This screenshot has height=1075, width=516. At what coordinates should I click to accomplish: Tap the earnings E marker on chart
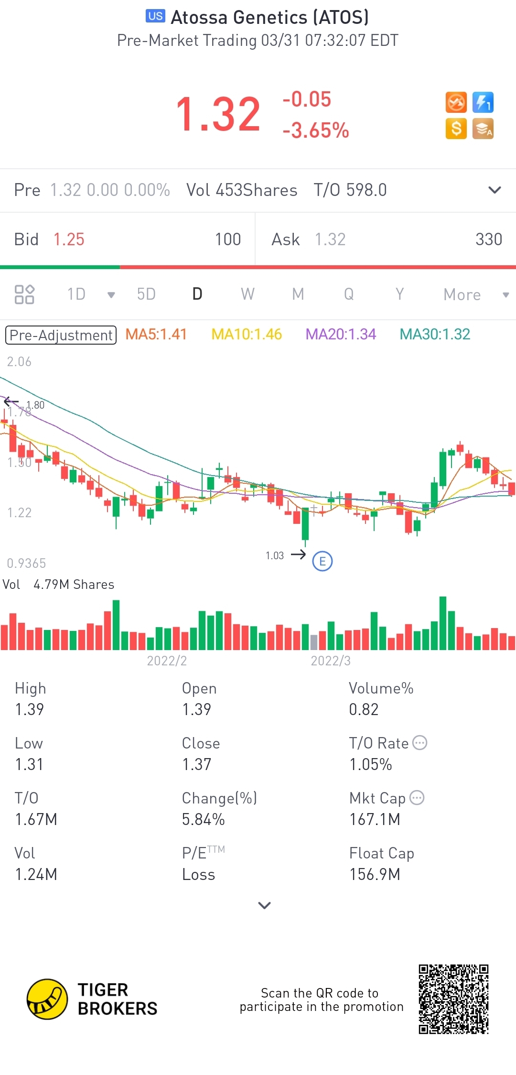pos(322,561)
